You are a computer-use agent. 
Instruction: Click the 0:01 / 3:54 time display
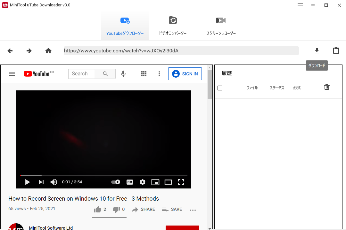point(72,182)
